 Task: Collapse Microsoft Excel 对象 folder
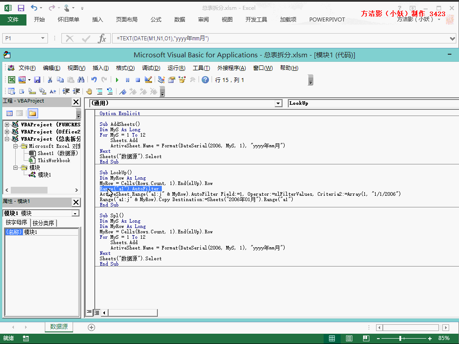[16, 146]
